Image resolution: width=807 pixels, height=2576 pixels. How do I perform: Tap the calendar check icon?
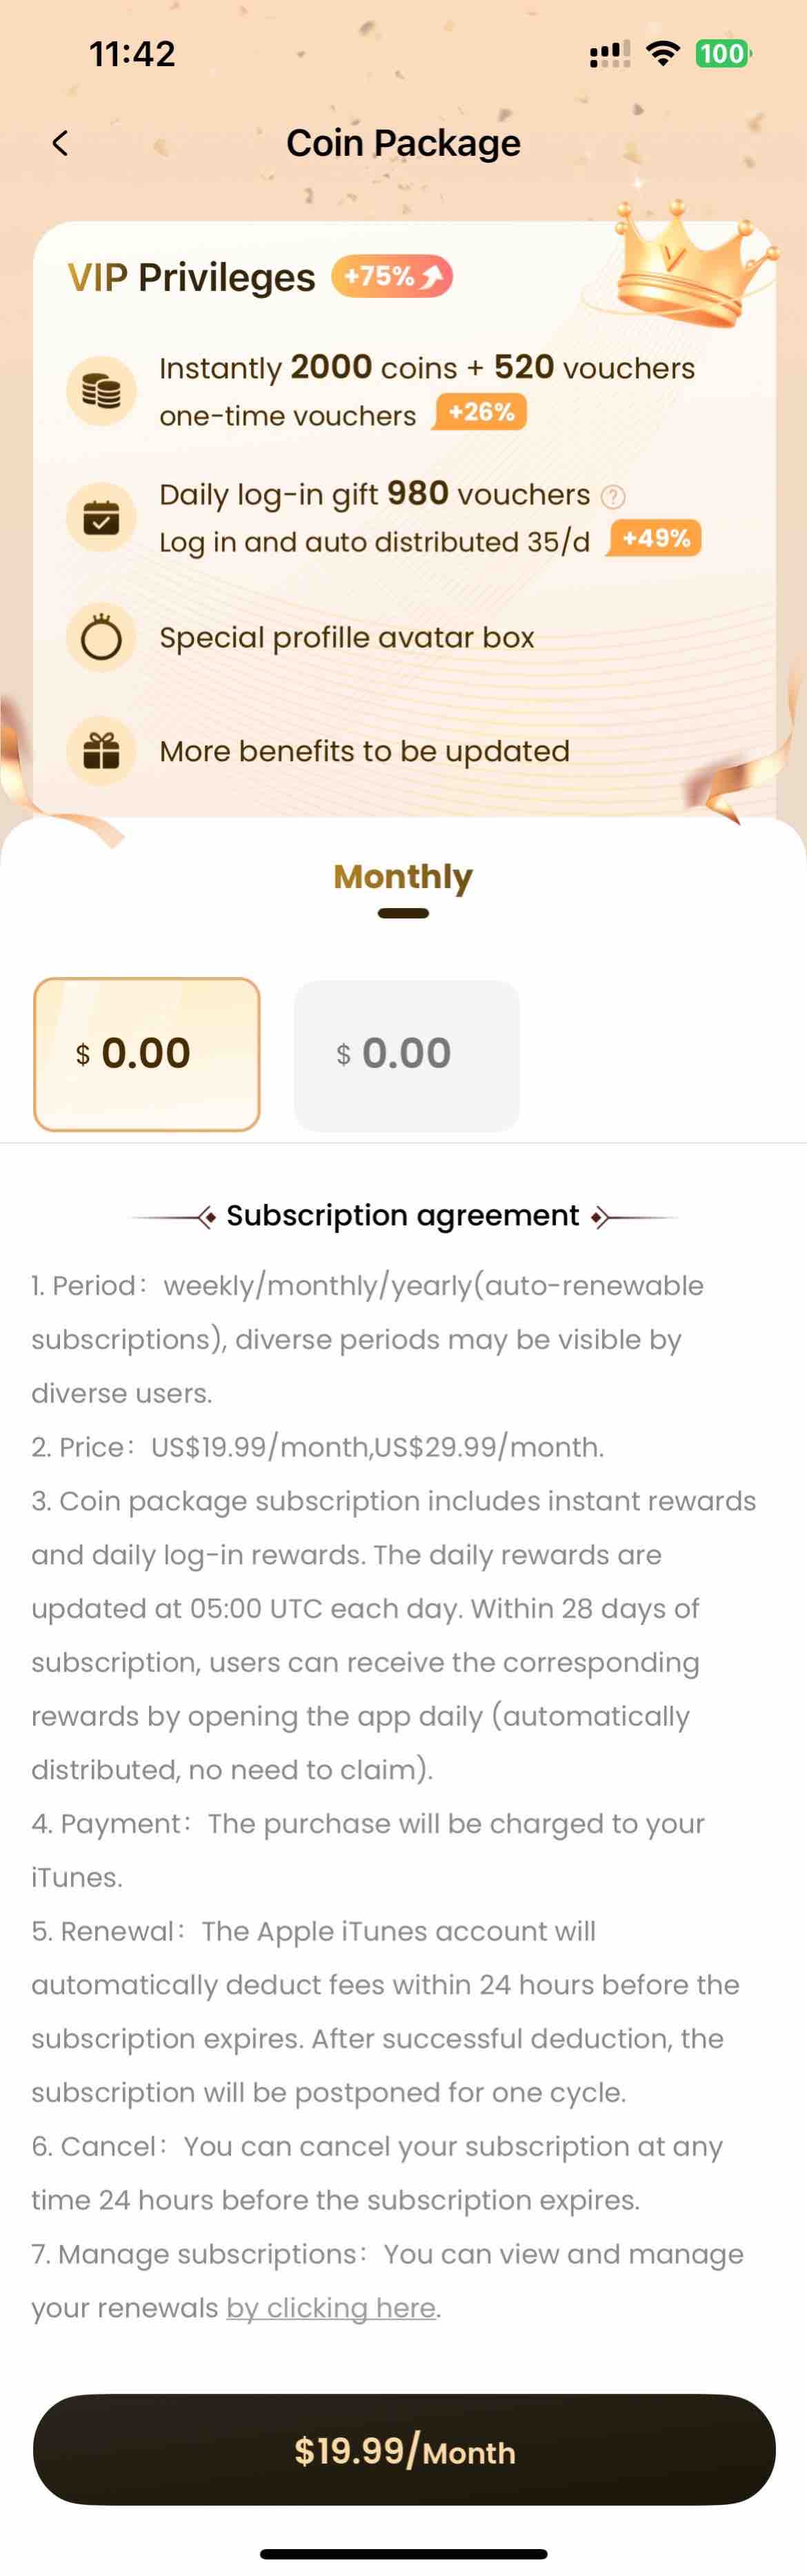[101, 517]
